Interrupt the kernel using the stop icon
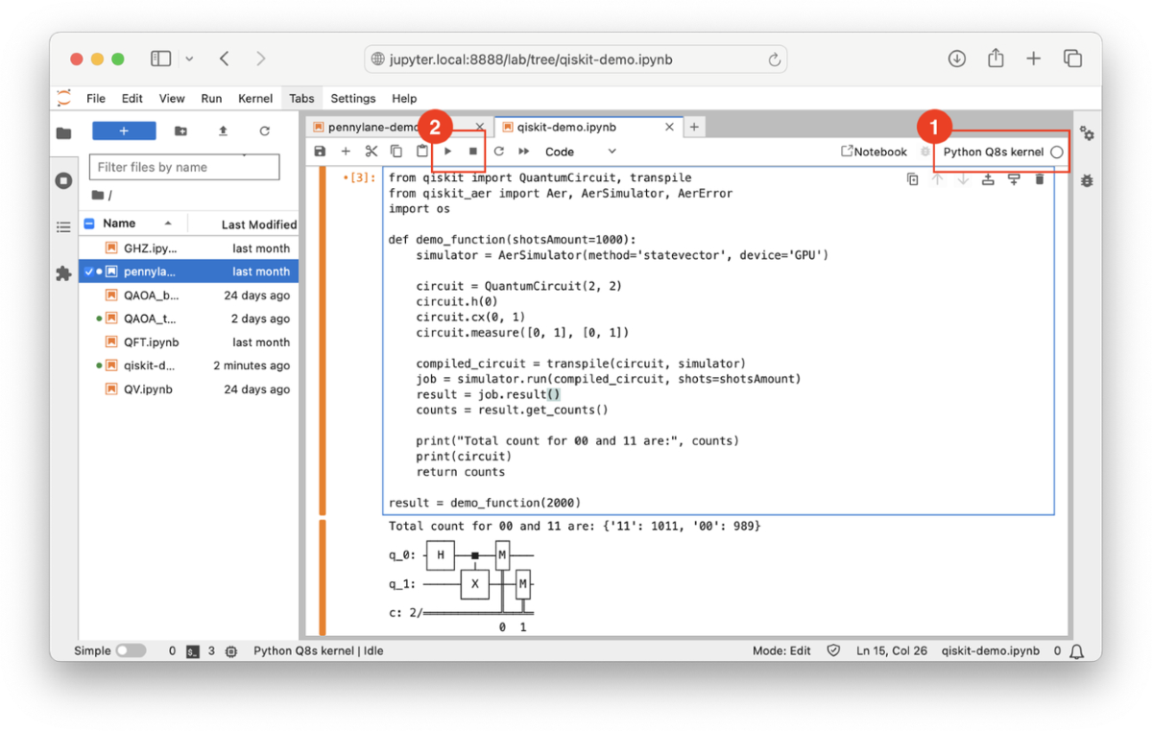 471,151
